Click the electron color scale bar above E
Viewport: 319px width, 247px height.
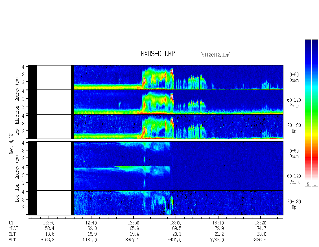308,110
